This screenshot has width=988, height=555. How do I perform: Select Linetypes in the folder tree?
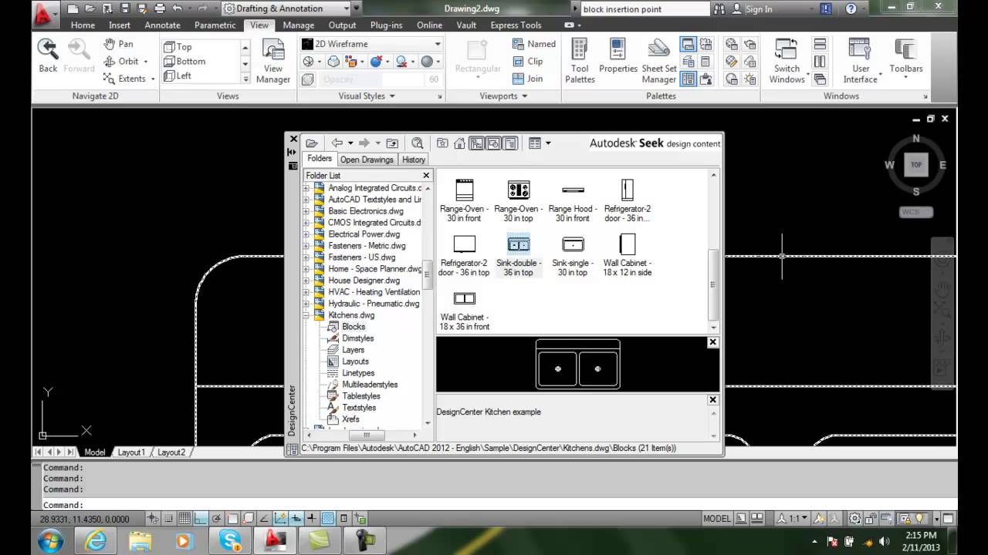358,373
